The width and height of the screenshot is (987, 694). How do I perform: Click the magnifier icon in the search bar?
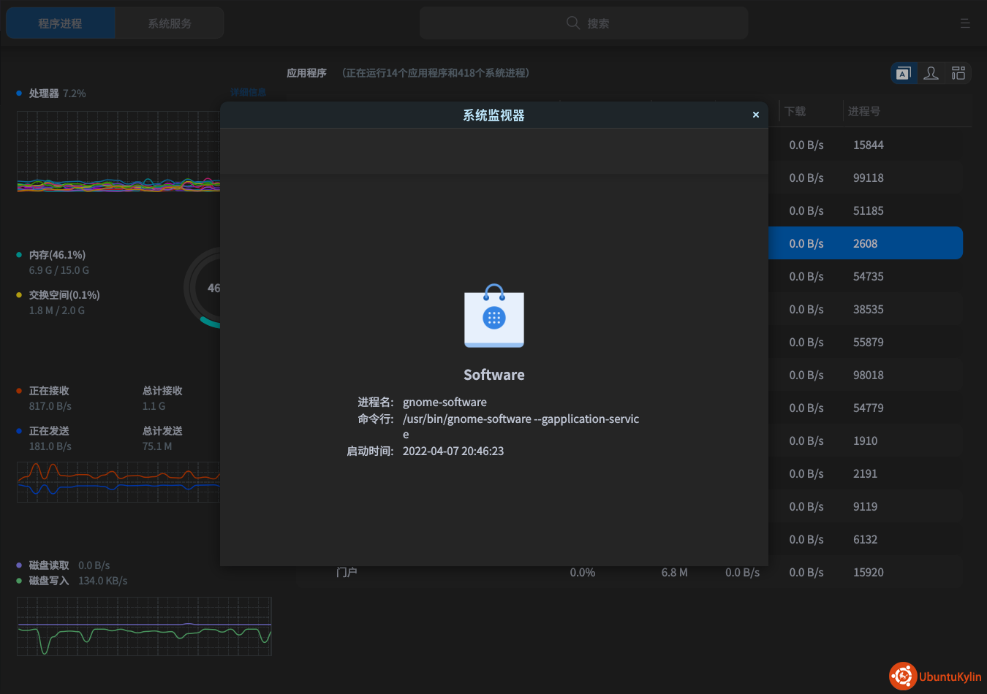573,23
